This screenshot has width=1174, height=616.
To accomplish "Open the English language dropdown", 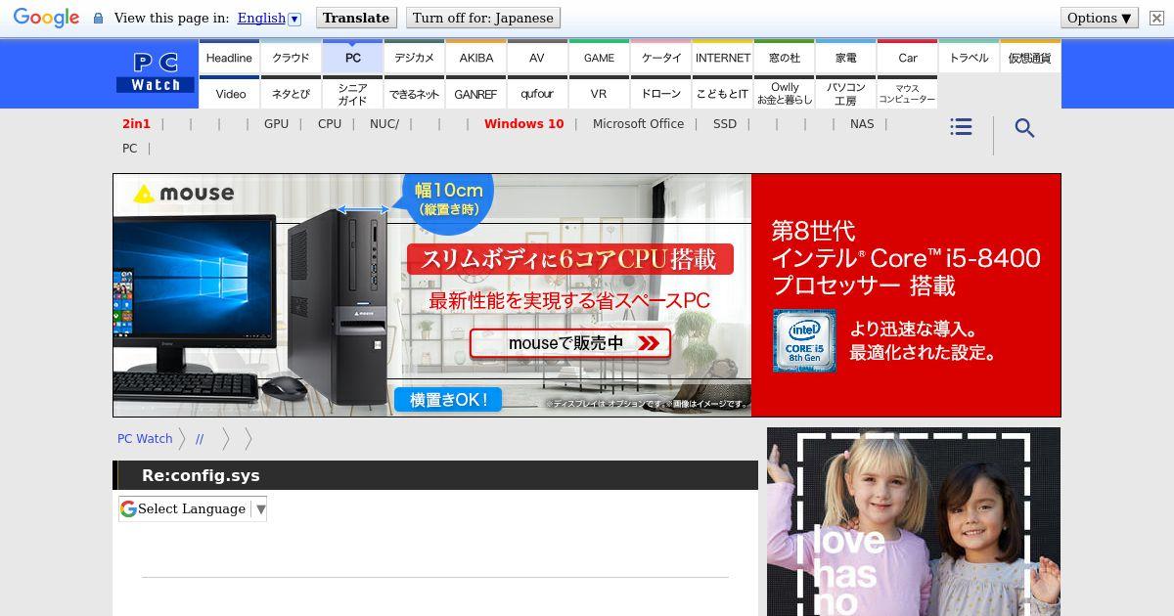I will pos(269,18).
